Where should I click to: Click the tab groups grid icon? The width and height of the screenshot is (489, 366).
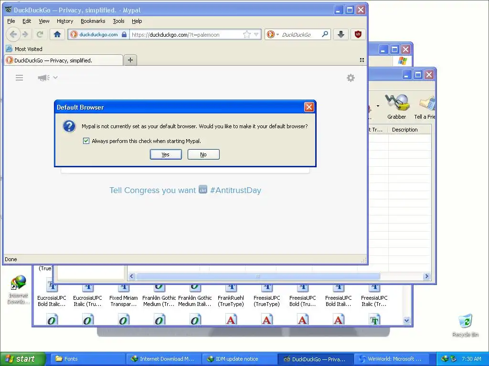pos(362,60)
